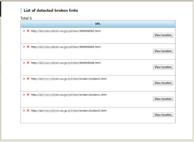Click the red X icon beside broken1.html
This screenshot has height=142, width=194.
pyautogui.click(x=28, y=95)
